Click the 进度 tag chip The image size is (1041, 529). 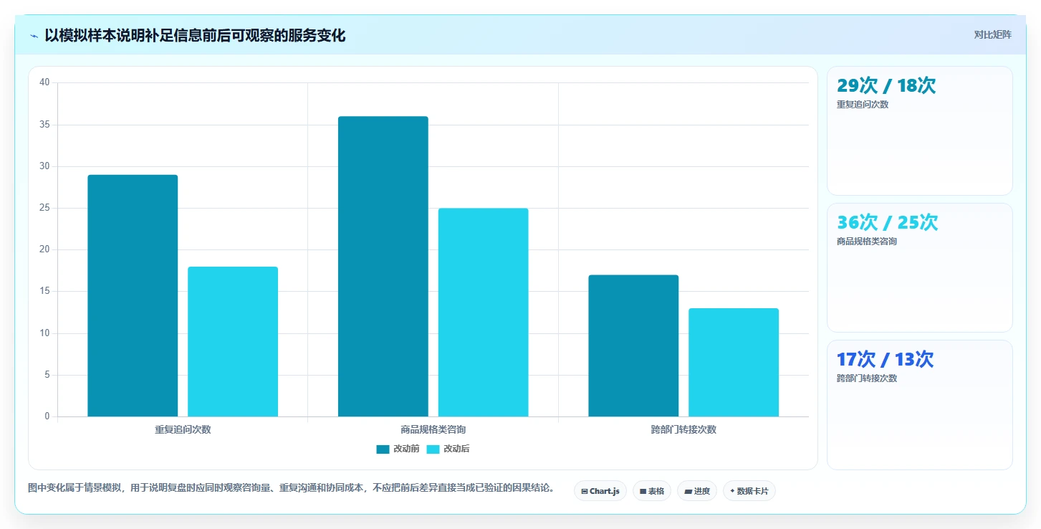coord(697,491)
